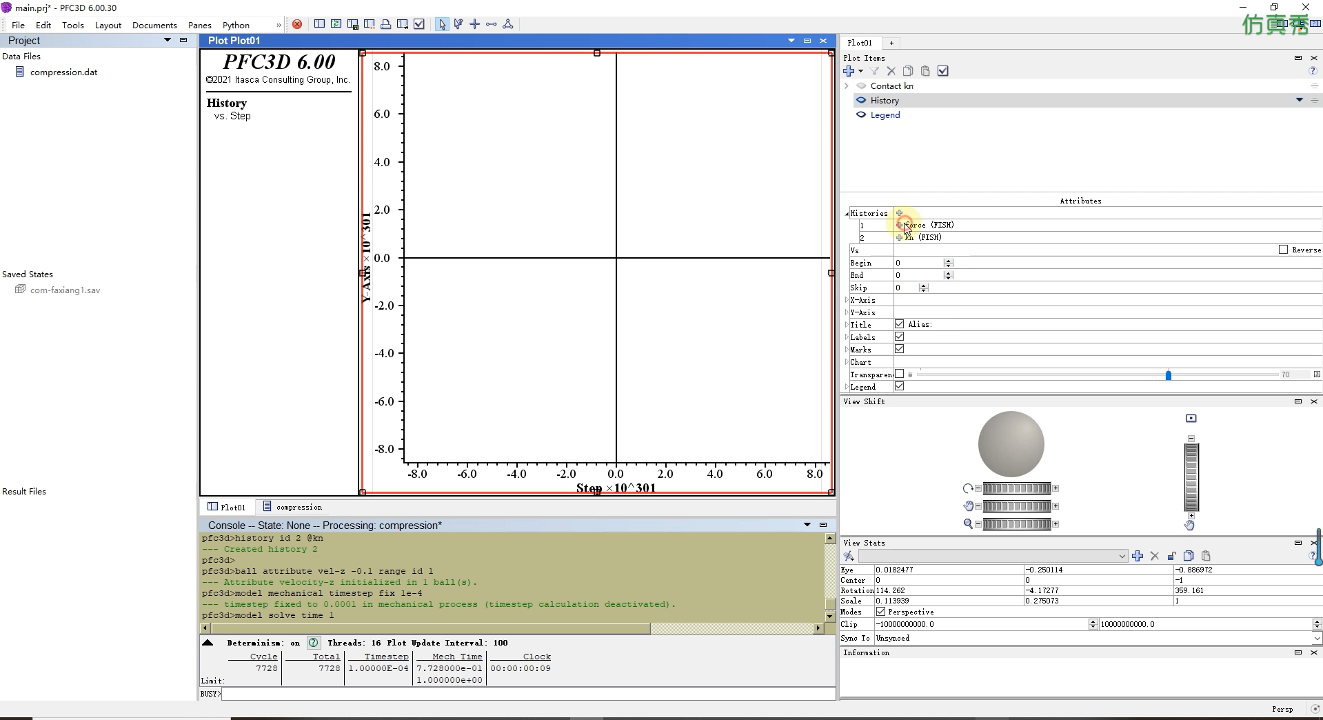Open the add plot item dropdown arrow

click(860, 71)
